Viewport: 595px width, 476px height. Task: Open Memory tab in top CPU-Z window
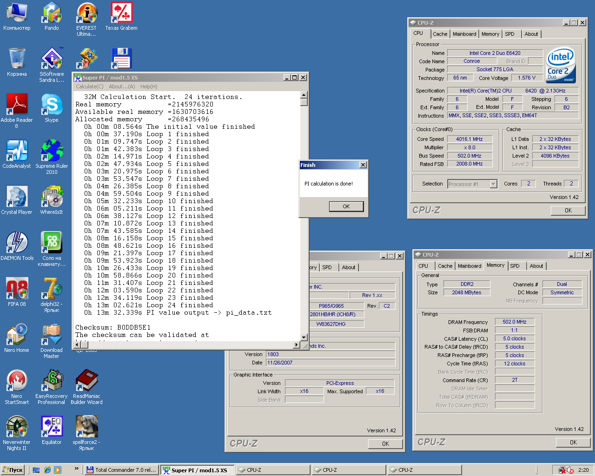pos(490,34)
